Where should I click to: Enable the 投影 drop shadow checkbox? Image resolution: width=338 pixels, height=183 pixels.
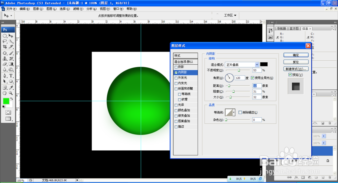click(x=176, y=67)
